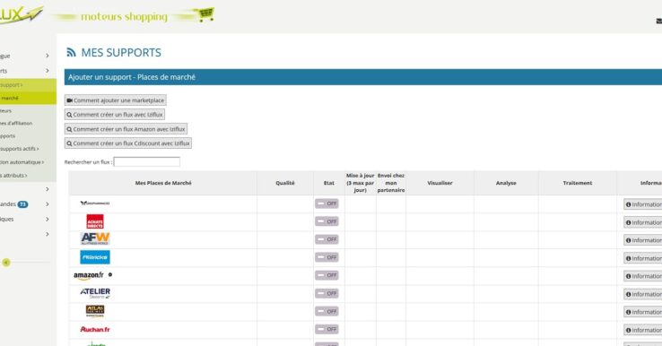Click the Commandes badge showing 73
This screenshot has width=662, height=346.
pos(22,204)
